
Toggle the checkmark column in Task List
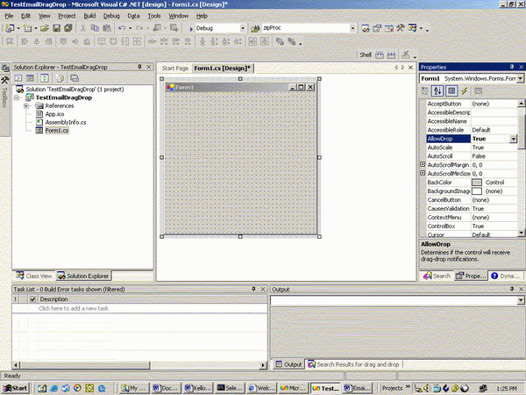coord(32,299)
